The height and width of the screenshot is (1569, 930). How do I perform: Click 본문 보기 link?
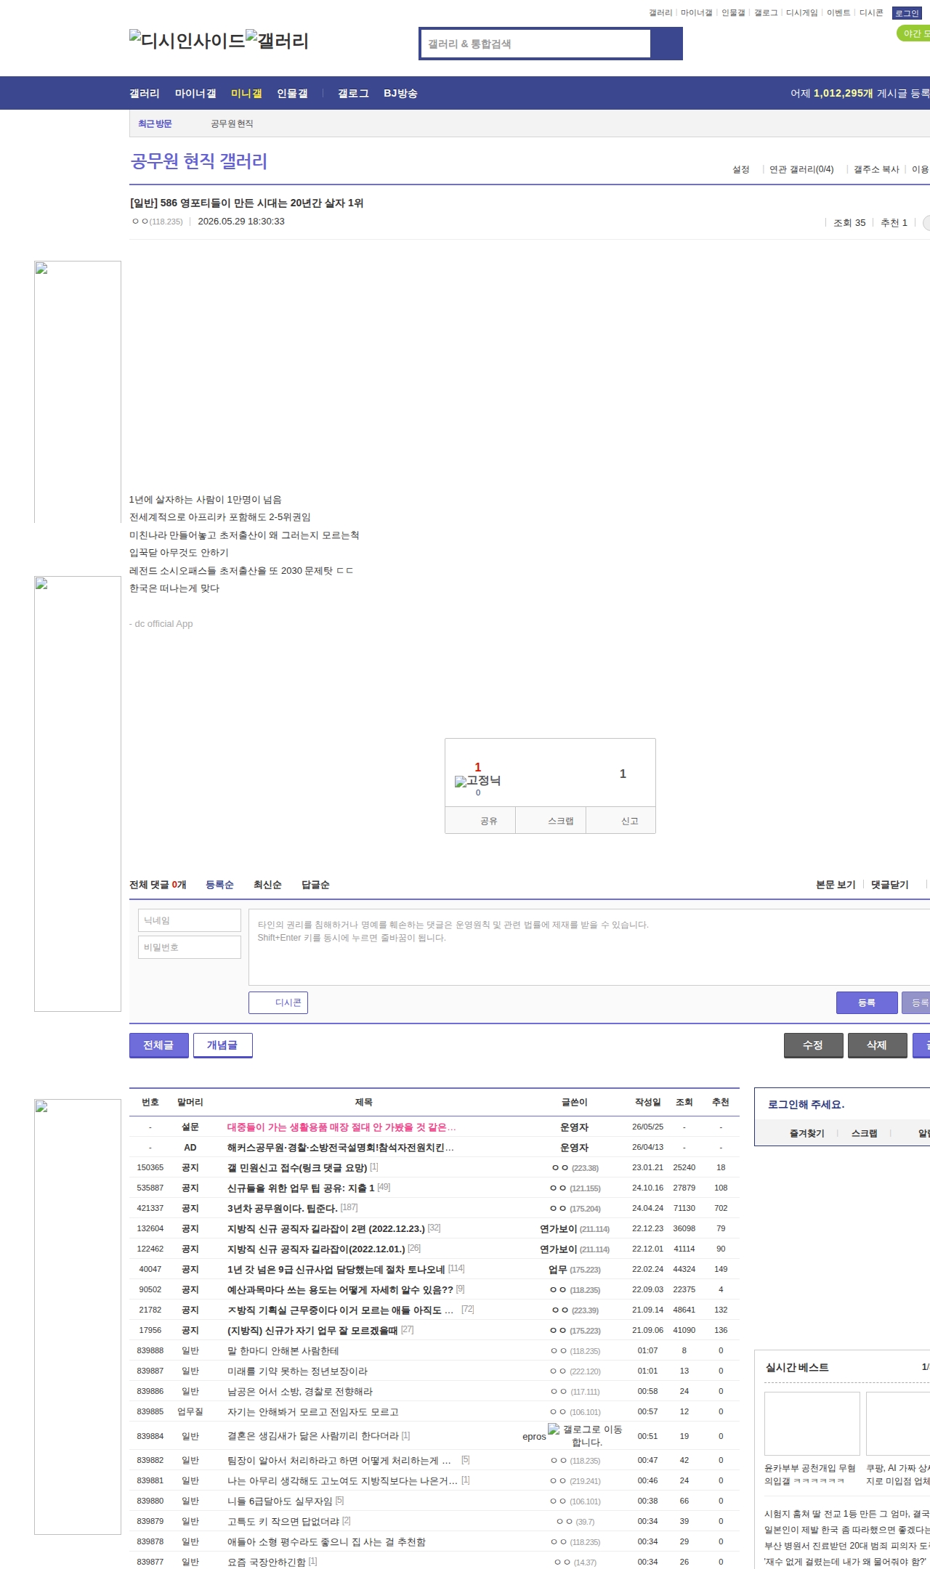click(x=836, y=885)
